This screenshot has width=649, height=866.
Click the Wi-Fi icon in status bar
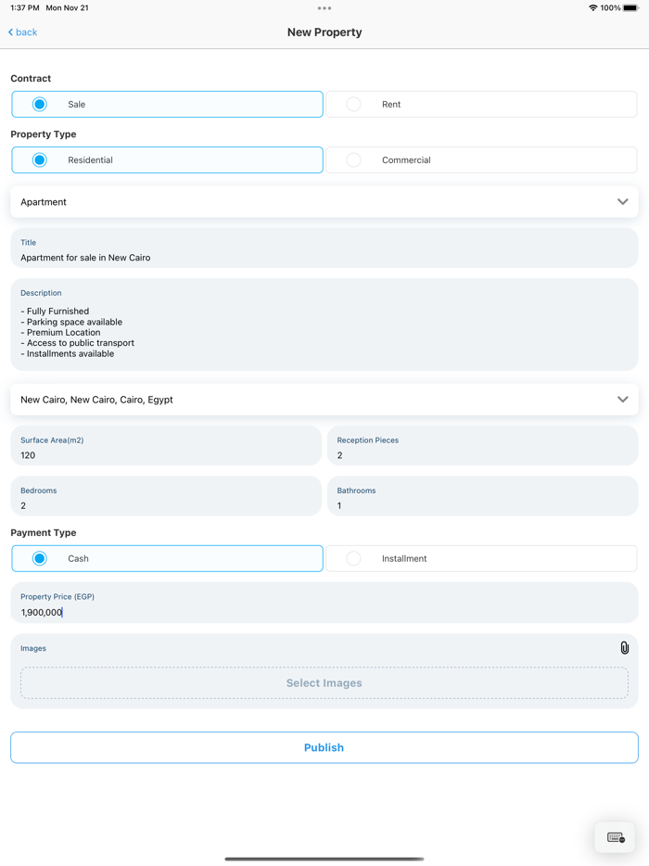(x=592, y=8)
